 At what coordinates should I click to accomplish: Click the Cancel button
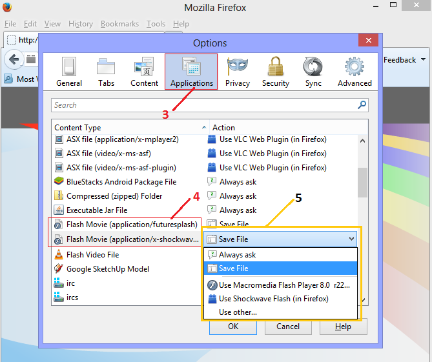click(x=288, y=327)
